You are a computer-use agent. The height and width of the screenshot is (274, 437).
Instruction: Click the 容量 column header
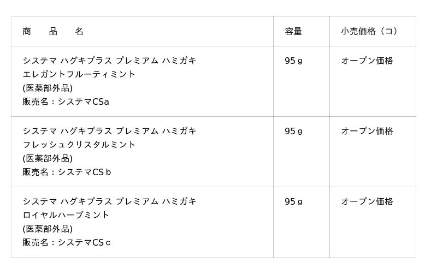coord(293,32)
